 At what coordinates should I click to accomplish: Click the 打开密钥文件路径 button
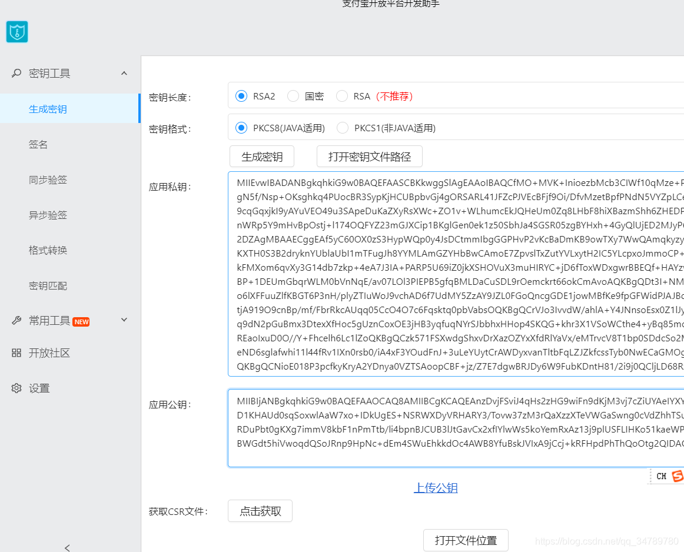tap(370, 157)
